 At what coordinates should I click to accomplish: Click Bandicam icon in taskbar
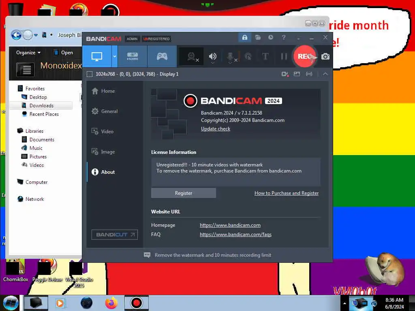(x=137, y=303)
